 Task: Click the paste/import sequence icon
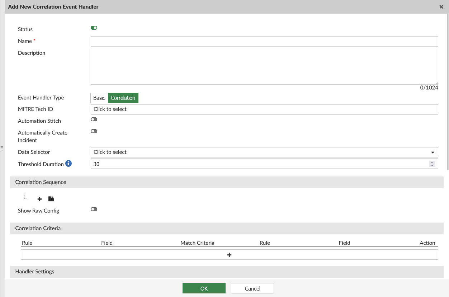click(51, 199)
